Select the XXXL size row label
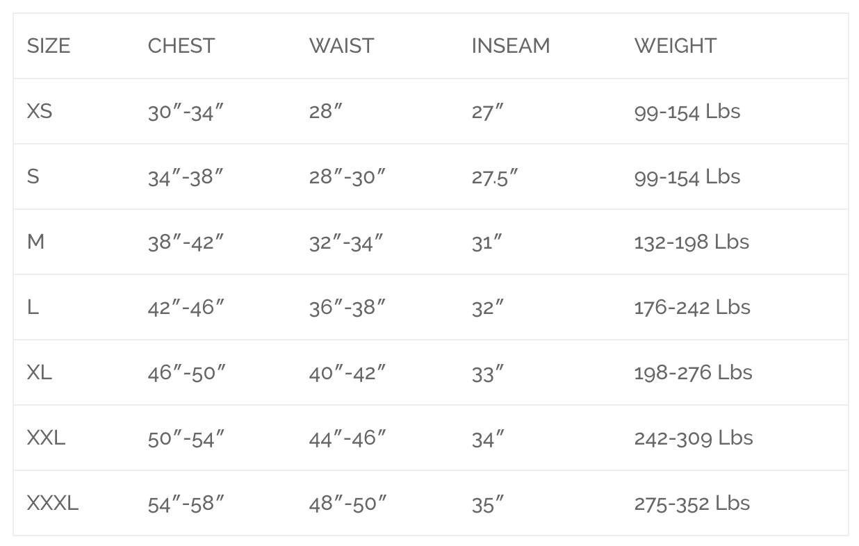This screenshot has width=859, height=546. point(53,503)
